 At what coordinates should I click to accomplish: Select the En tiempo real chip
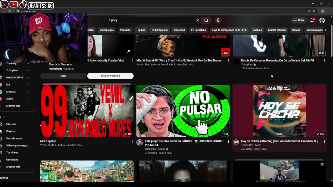point(159,30)
